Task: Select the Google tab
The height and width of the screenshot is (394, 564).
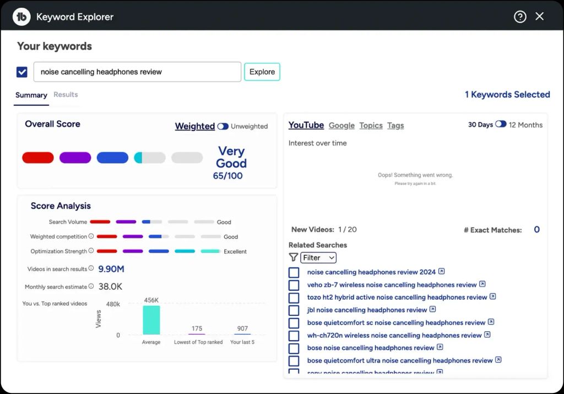Action: 341,125
